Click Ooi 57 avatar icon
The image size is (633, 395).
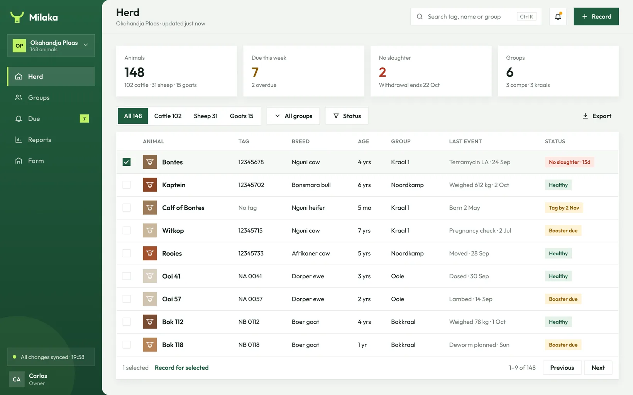tap(150, 299)
